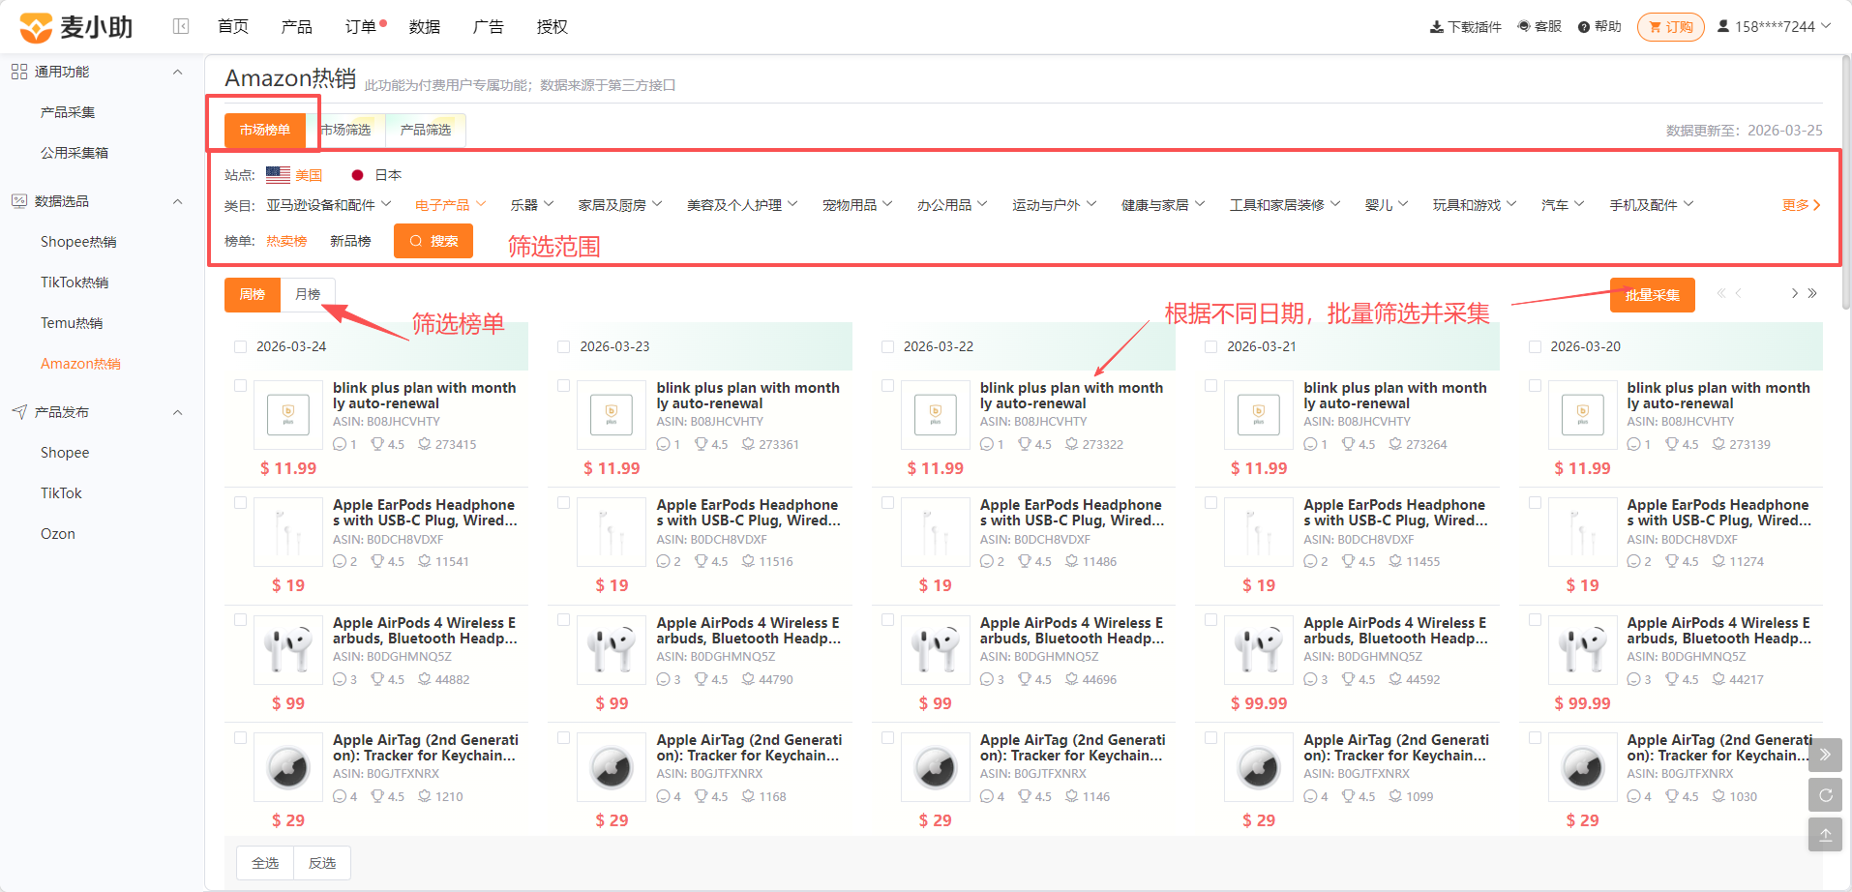Tick the 2026-03-20 date checkbox
This screenshot has height=892, width=1852.
point(1535,346)
